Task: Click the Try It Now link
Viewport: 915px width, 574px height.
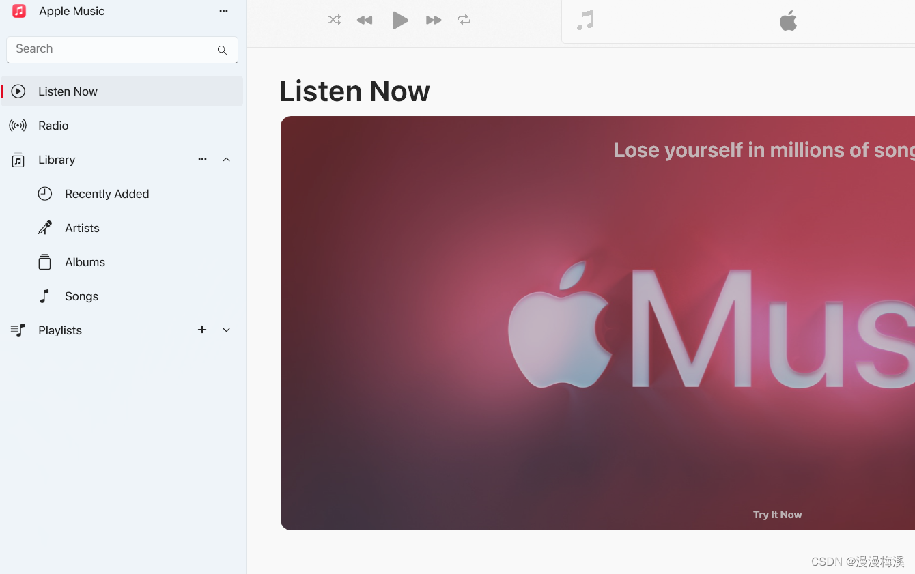Action: [x=777, y=515]
